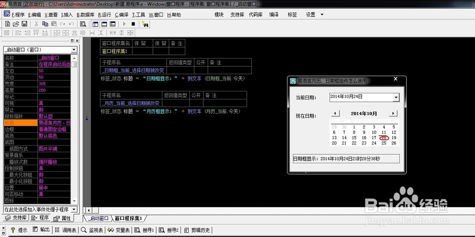Toggle the status-panel layout icon

(x=104, y=24)
